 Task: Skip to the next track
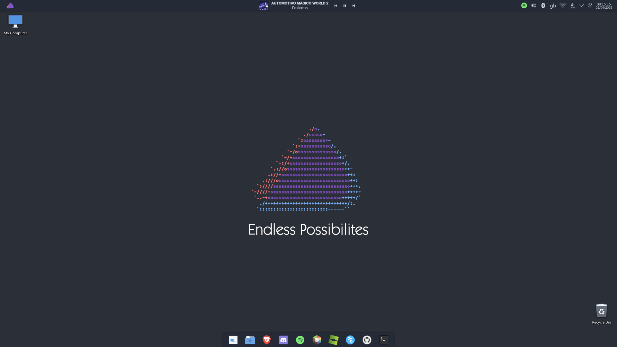click(x=353, y=5)
